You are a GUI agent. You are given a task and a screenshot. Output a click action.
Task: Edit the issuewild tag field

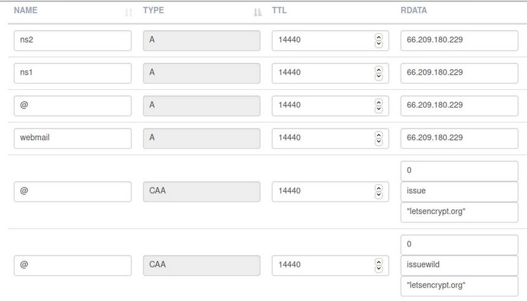(459, 265)
